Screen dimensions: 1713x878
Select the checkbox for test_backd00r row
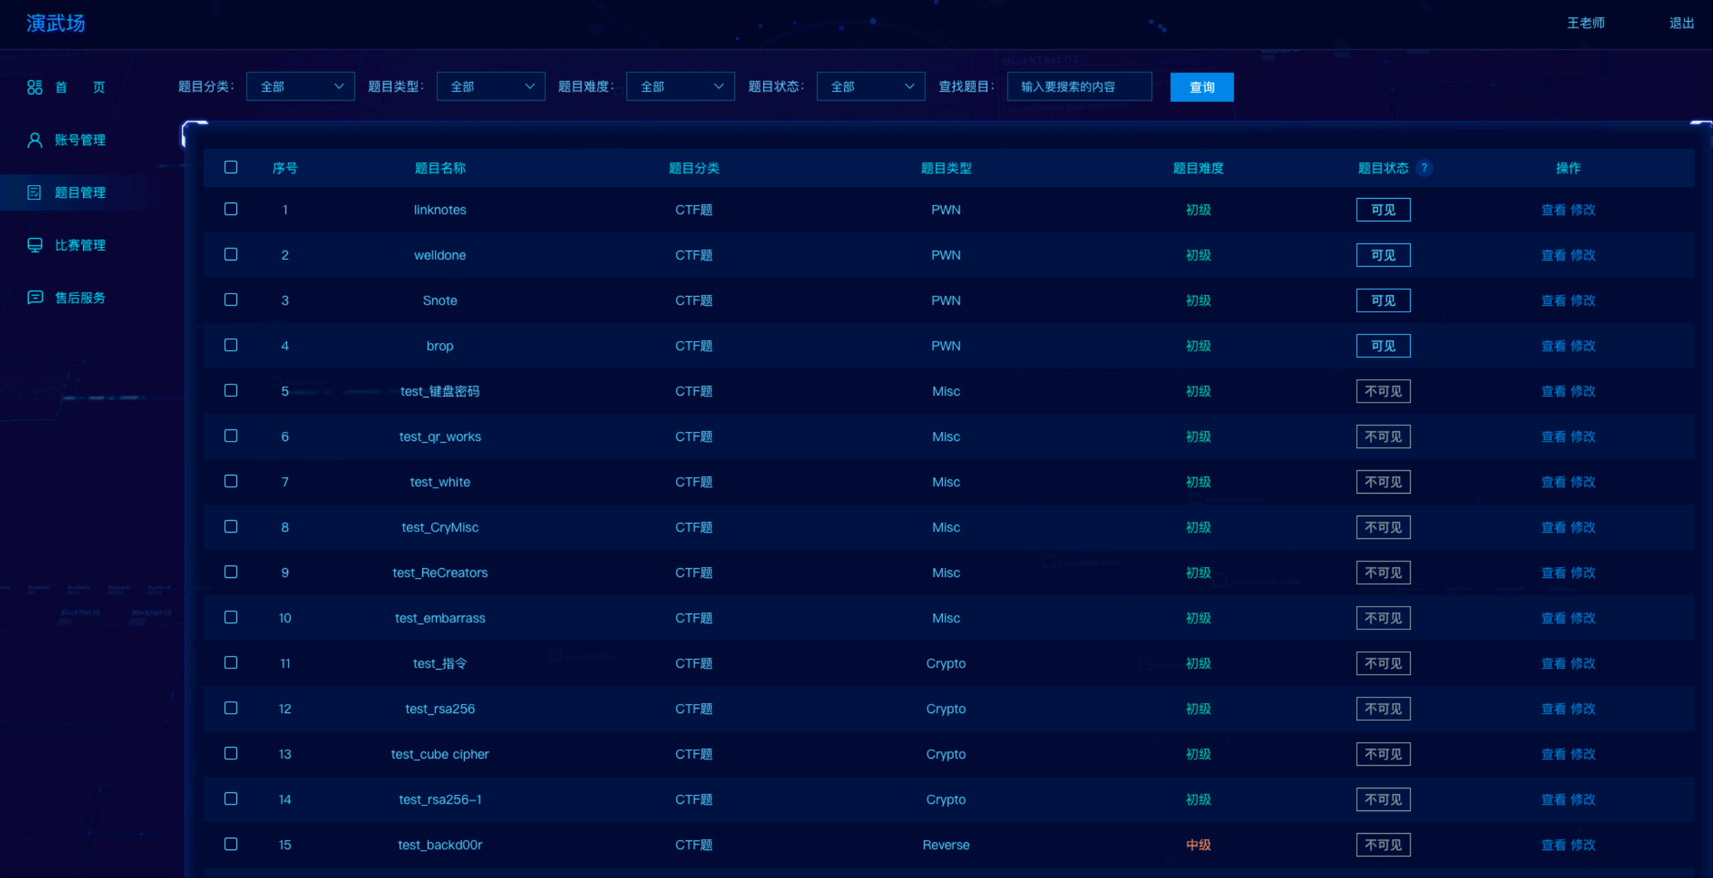click(231, 844)
